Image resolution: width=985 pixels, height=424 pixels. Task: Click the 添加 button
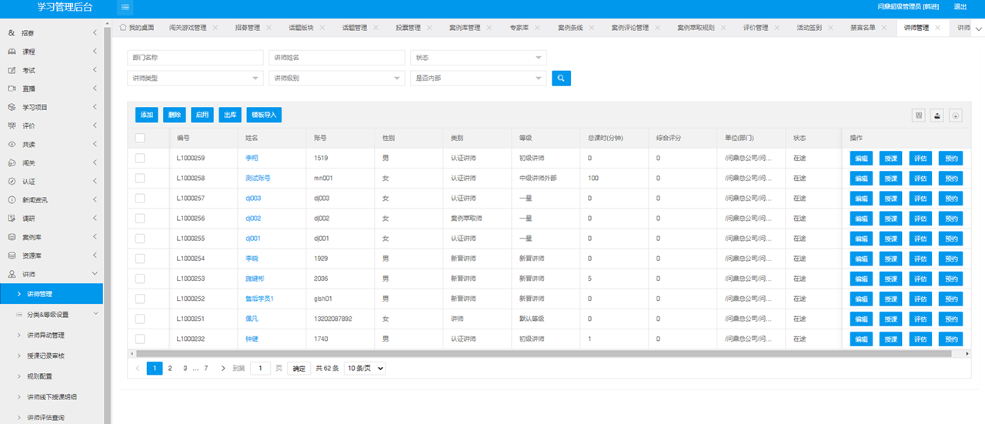(146, 115)
